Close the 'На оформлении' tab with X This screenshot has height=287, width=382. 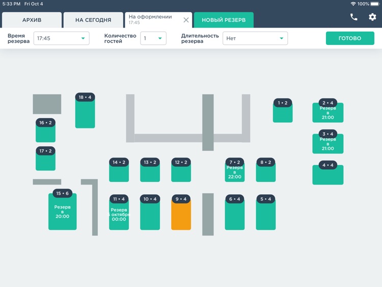pyautogui.click(x=186, y=20)
